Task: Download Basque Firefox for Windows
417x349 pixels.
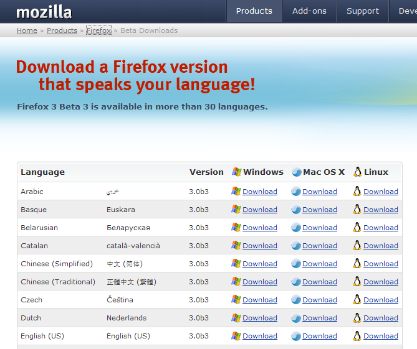Action: click(x=260, y=210)
